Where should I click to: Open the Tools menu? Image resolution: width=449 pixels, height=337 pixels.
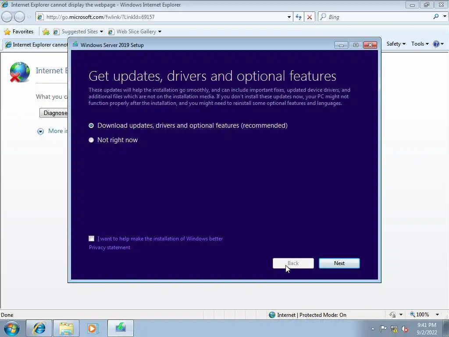420,44
